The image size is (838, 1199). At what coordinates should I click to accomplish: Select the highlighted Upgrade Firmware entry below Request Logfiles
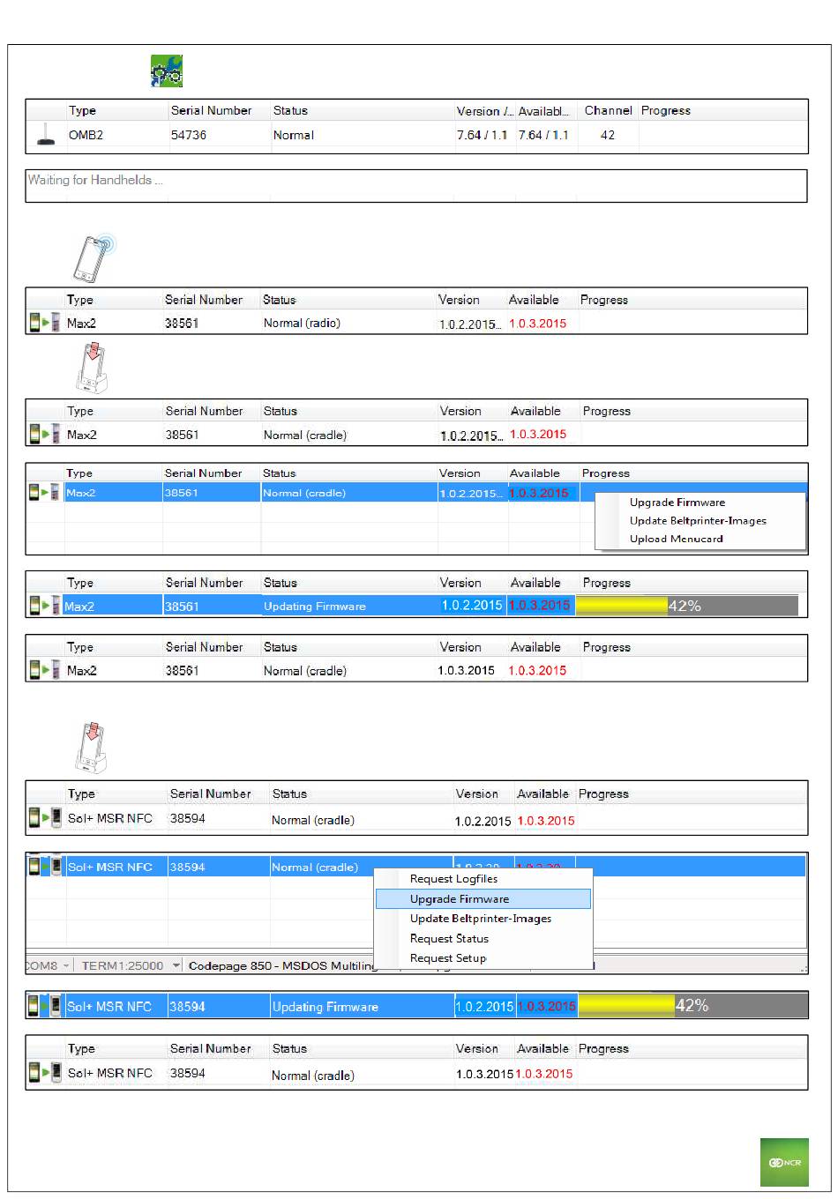[x=483, y=898]
